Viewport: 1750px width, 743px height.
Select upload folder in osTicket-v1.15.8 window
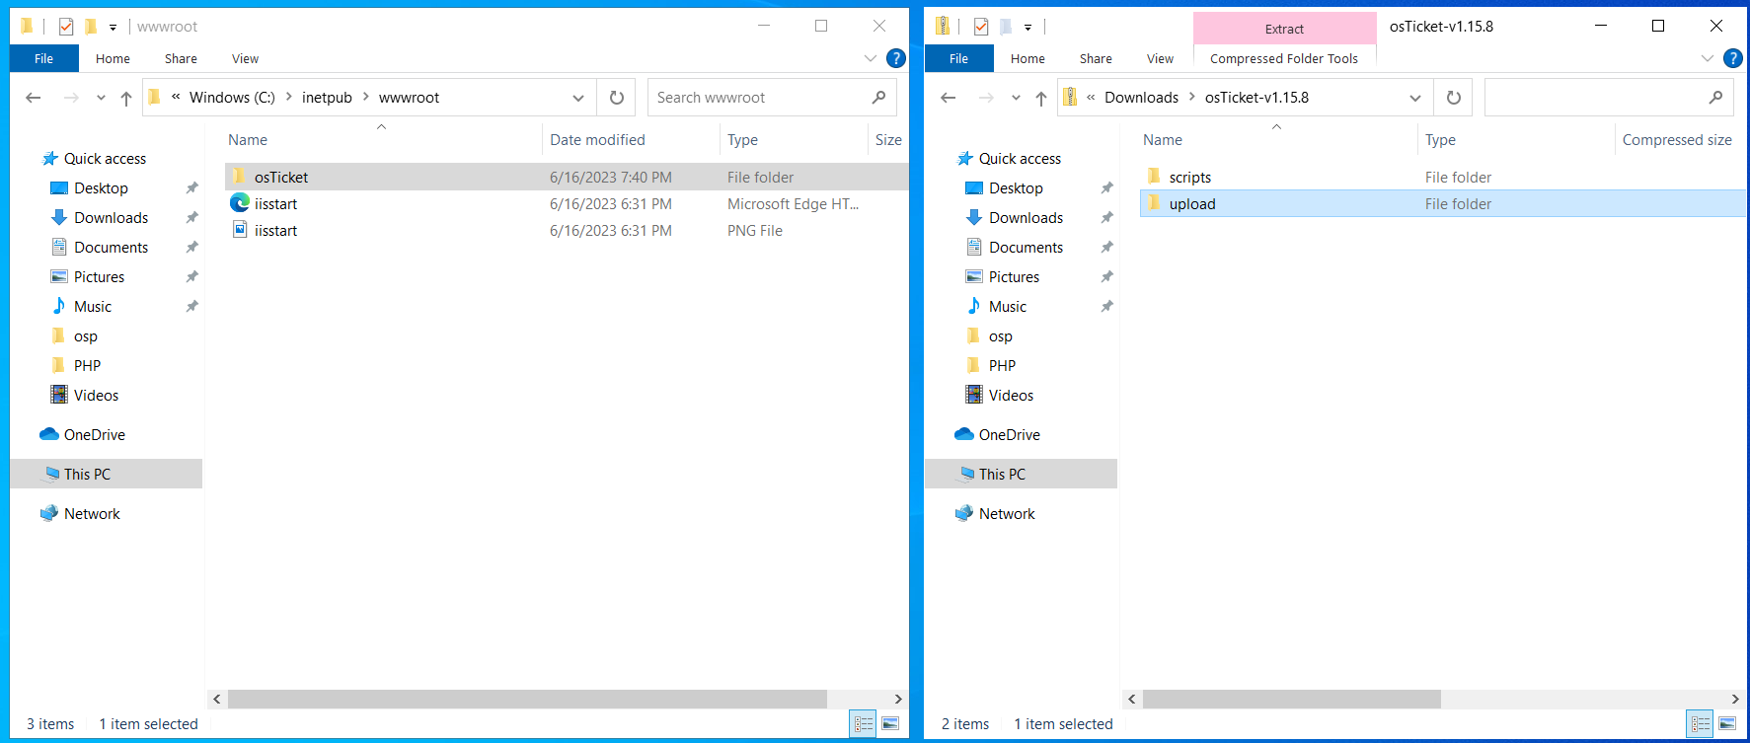(x=1442, y=203)
